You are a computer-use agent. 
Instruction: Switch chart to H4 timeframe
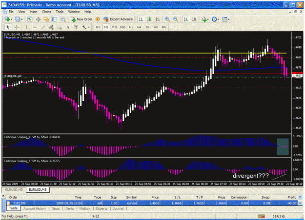tap(139, 27)
